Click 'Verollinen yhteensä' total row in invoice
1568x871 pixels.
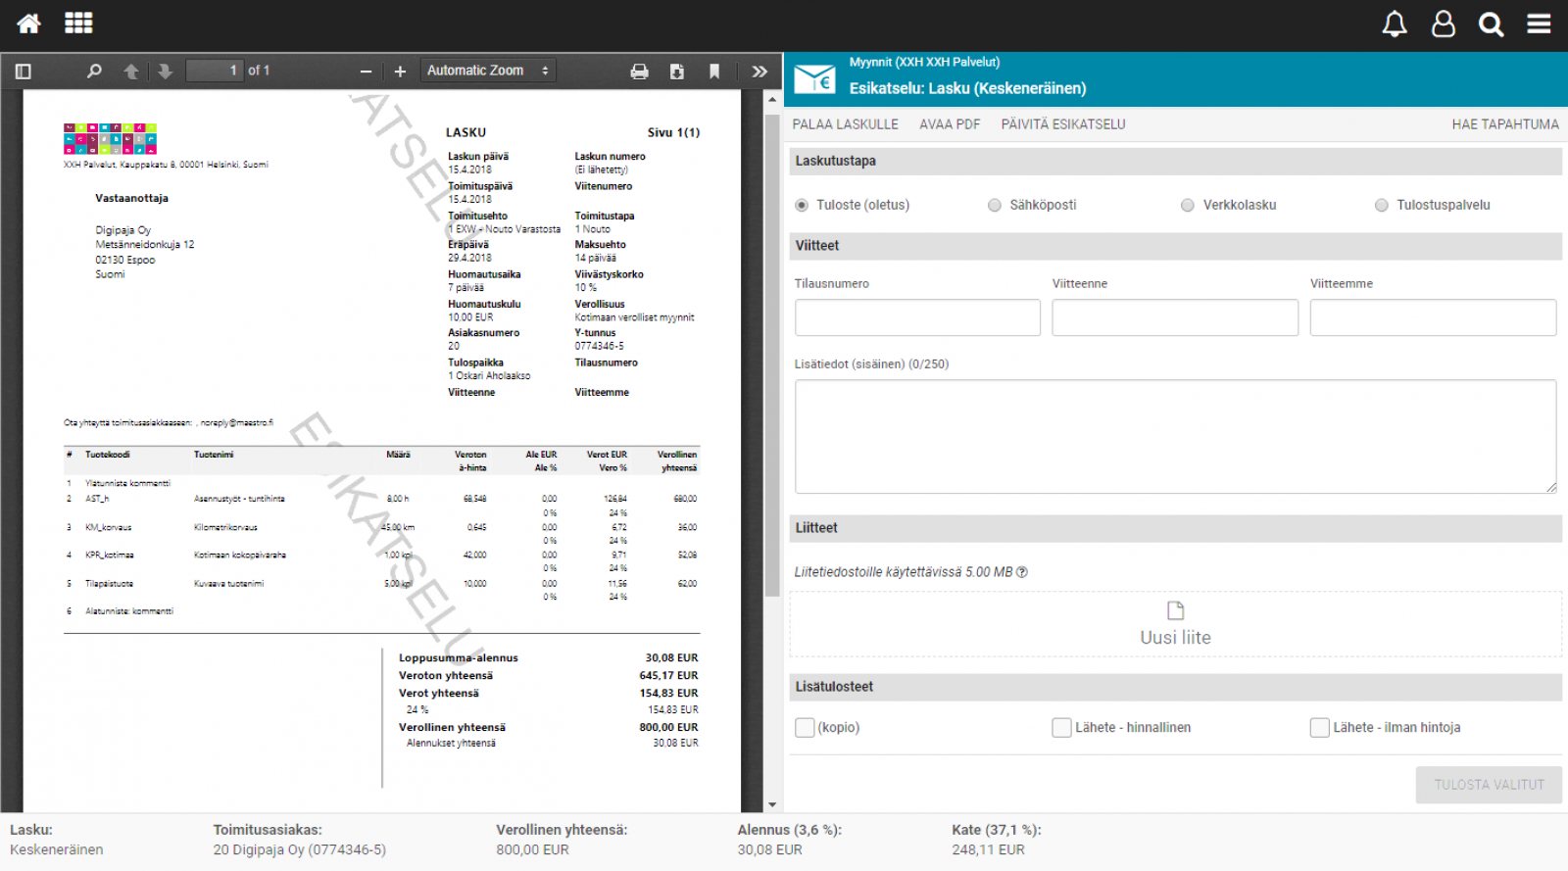click(548, 727)
